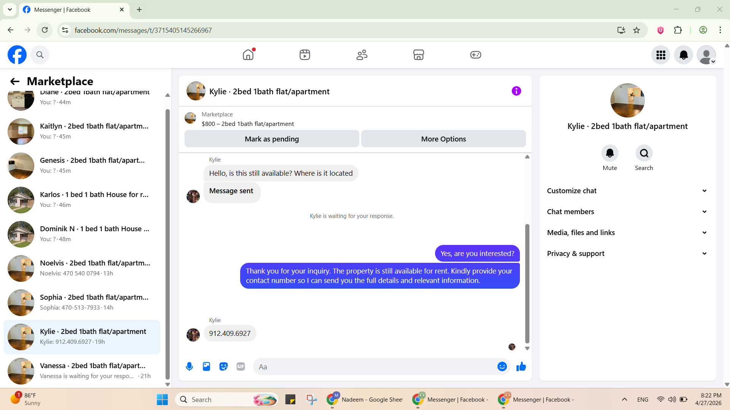Image resolution: width=730 pixels, height=410 pixels.
Task: Open the Facebook Reels video icon
Action: [x=305, y=55]
